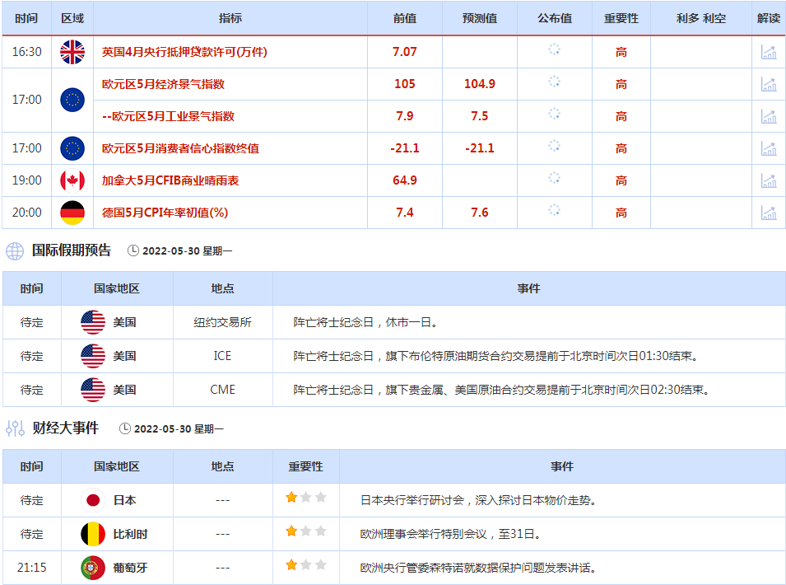Click the chart icon for UK mortgage approvals row
786x585 pixels.
point(769,52)
